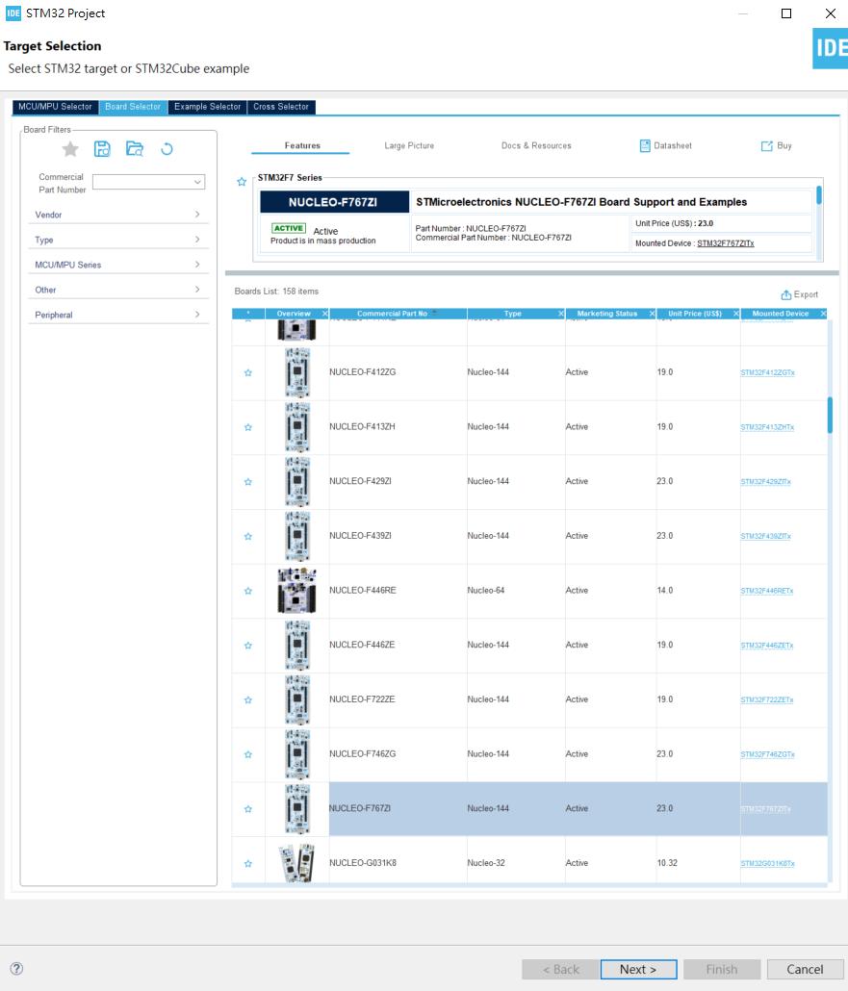848x991 pixels.
Task: Maximize the STM32 Project window
Action: 786,13
